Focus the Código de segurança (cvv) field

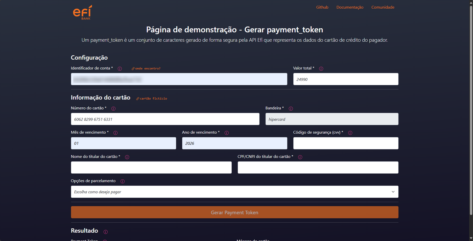click(346, 143)
